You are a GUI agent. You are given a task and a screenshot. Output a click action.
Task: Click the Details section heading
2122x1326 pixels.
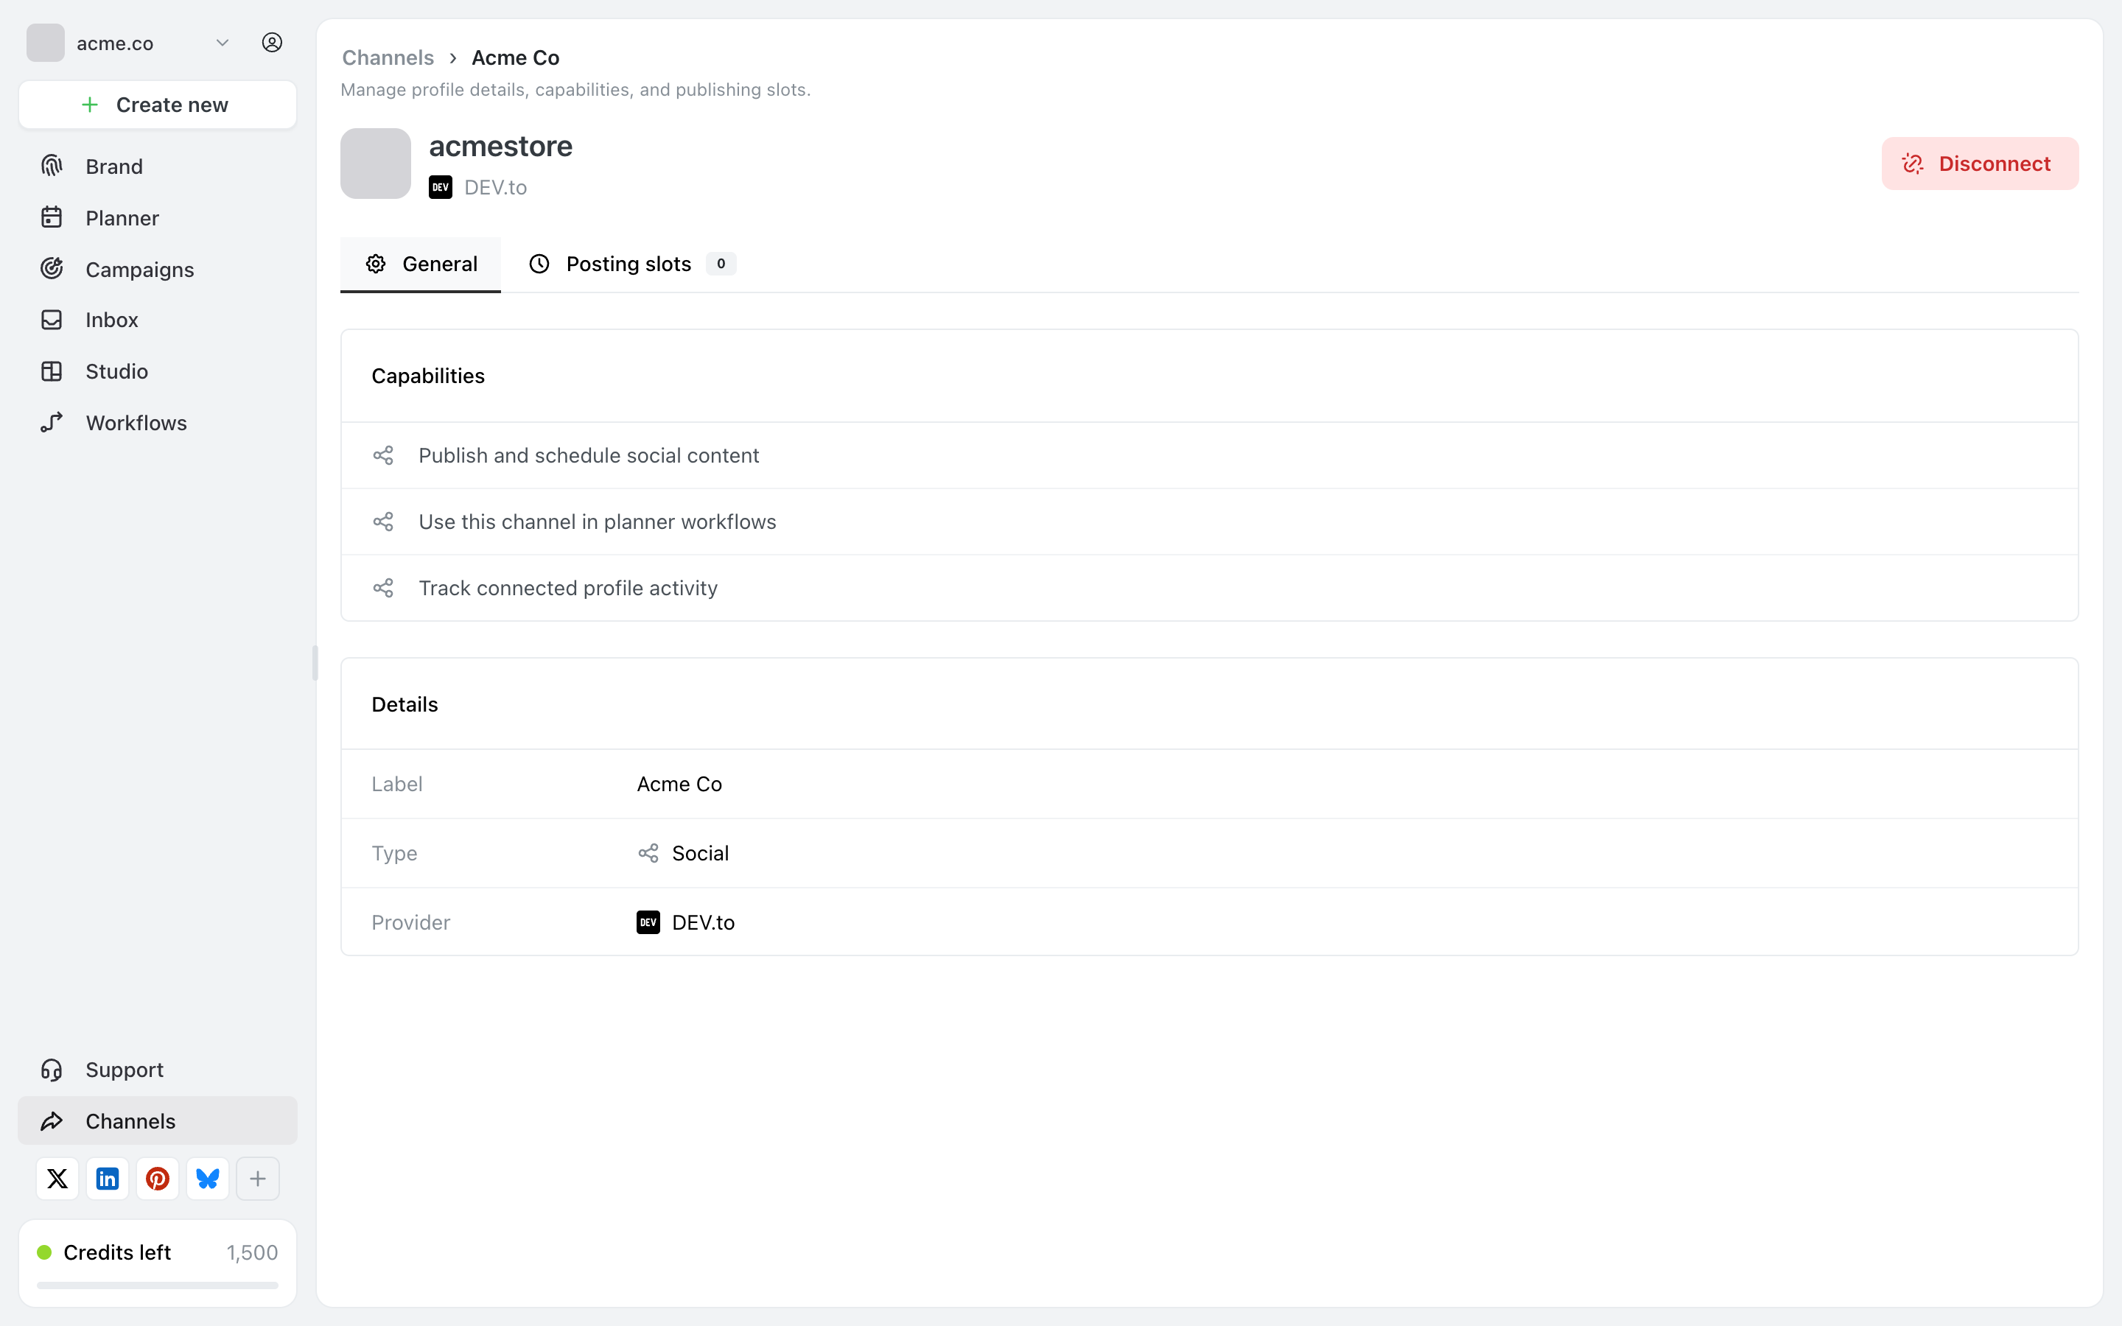[405, 705]
